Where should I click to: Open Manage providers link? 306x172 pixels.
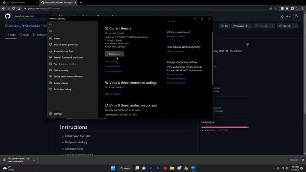(x=176, y=36)
